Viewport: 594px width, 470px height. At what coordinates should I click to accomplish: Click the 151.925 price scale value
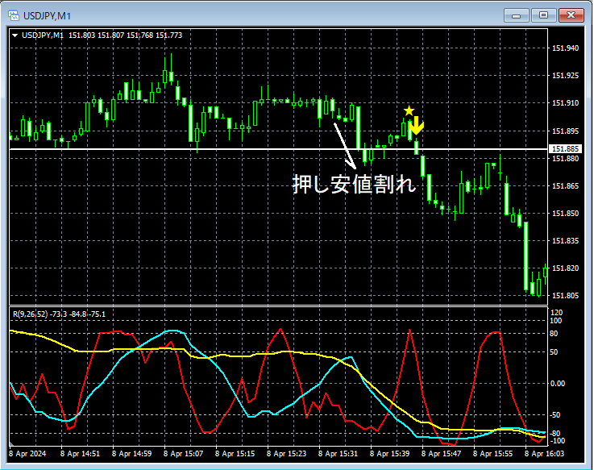click(565, 76)
